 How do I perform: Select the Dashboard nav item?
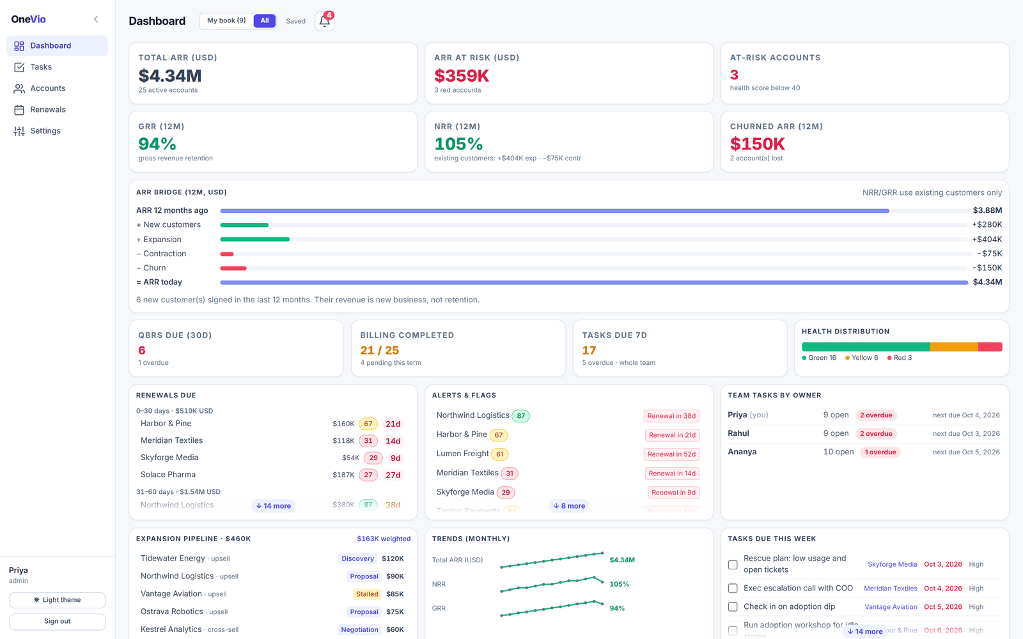point(57,46)
